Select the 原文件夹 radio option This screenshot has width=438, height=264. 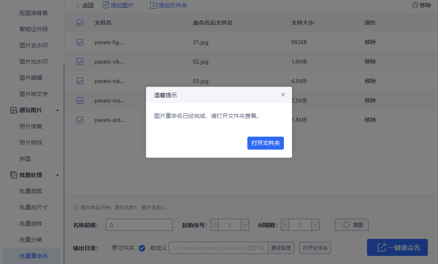point(105,248)
